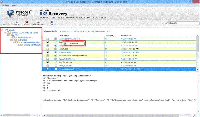Screen dimensions: 200x117
Task: Click the Word icon beside leavePCVITA.doc
Action: (56, 59)
